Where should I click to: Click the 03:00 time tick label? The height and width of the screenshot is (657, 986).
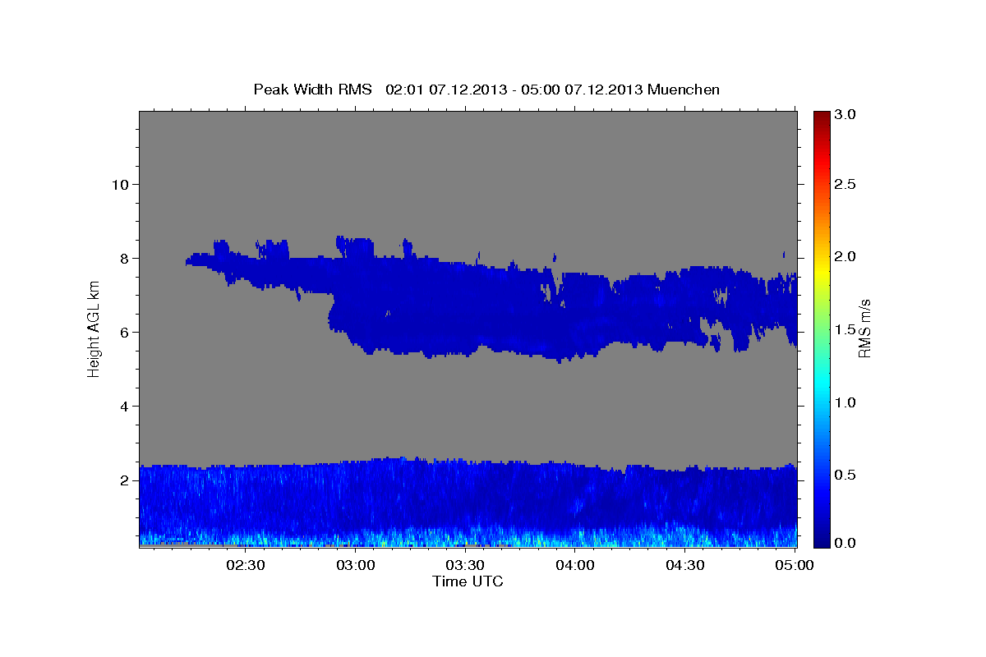(356, 565)
